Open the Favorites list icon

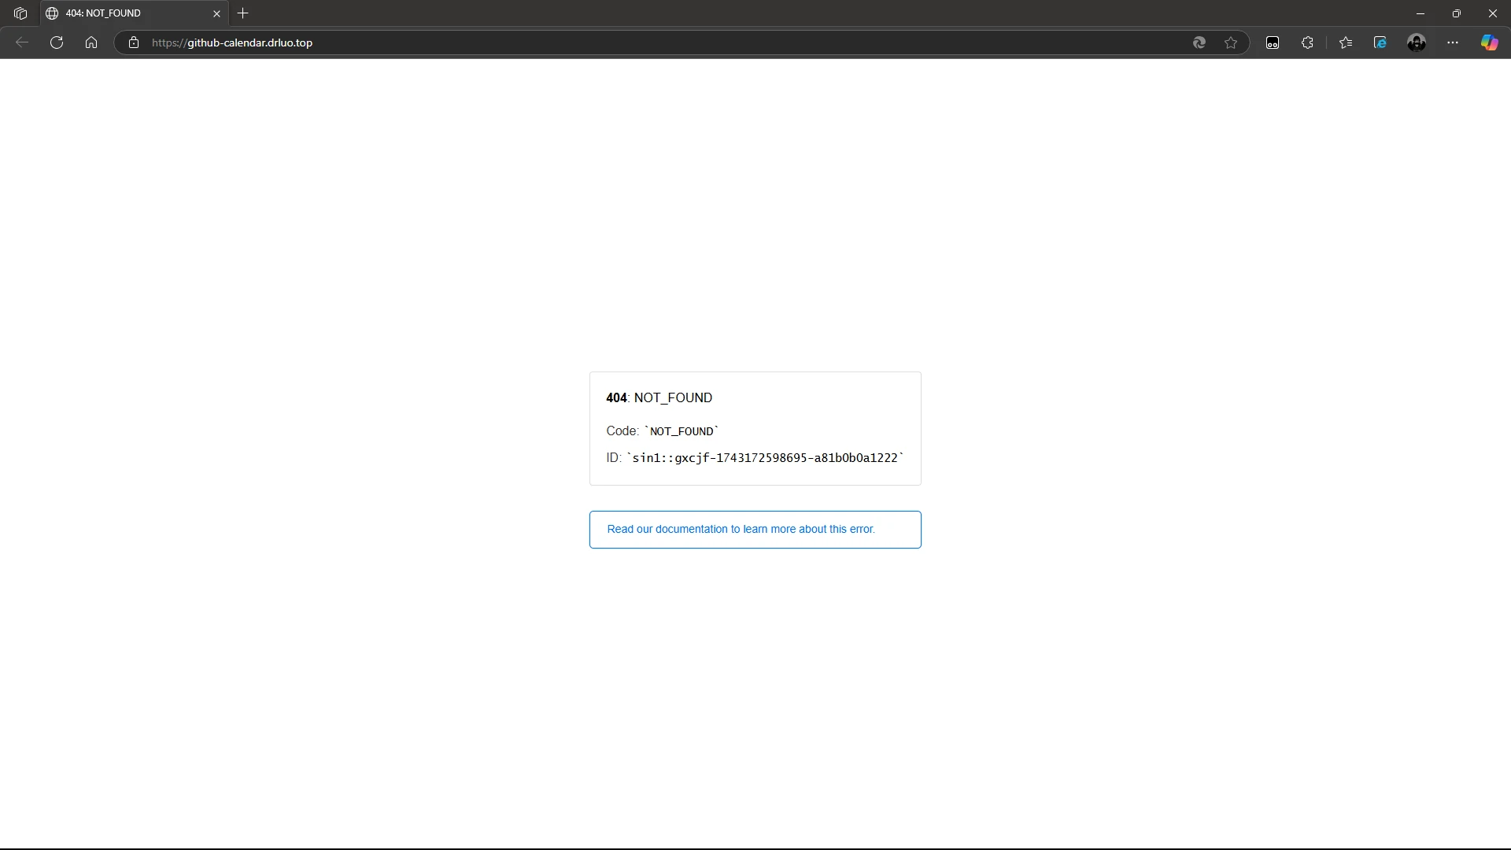pyautogui.click(x=1346, y=42)
